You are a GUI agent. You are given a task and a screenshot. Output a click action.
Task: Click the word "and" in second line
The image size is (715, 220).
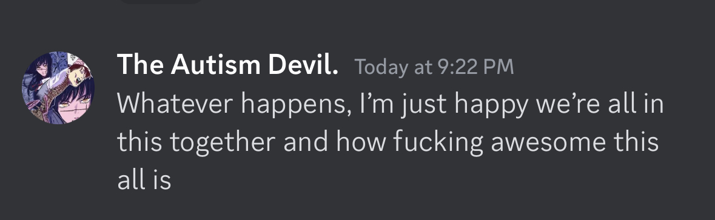(x=306, y=141)
